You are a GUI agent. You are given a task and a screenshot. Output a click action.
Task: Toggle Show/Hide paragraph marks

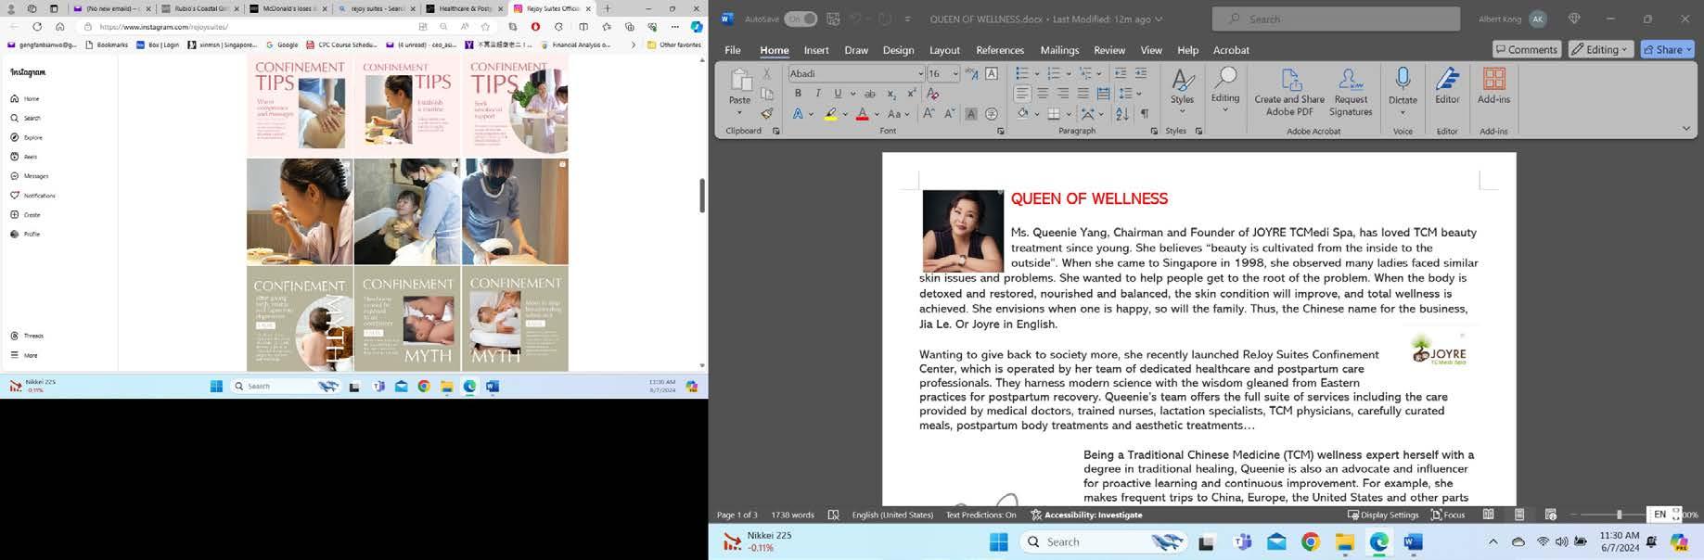point(1144,114)
